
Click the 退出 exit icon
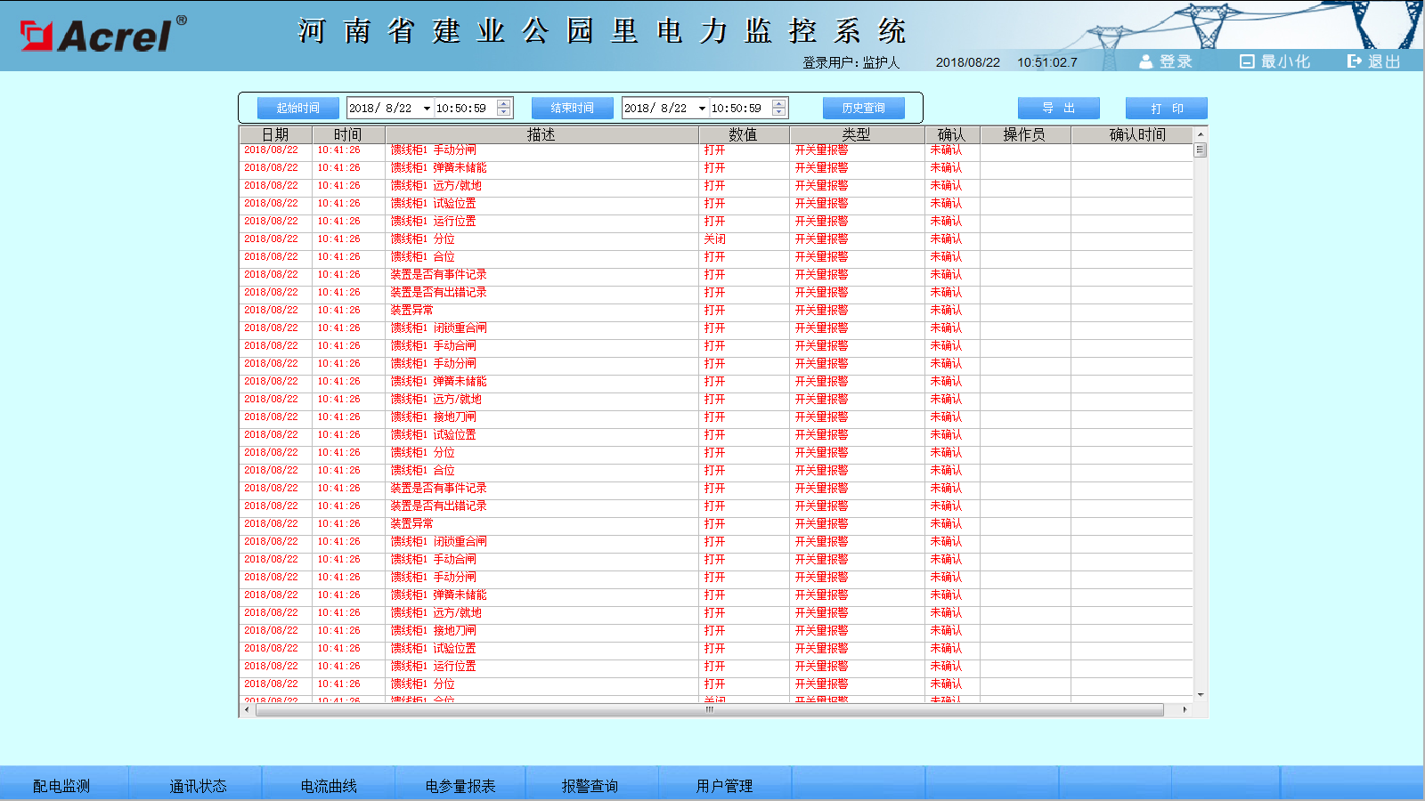pos(1355,61)
